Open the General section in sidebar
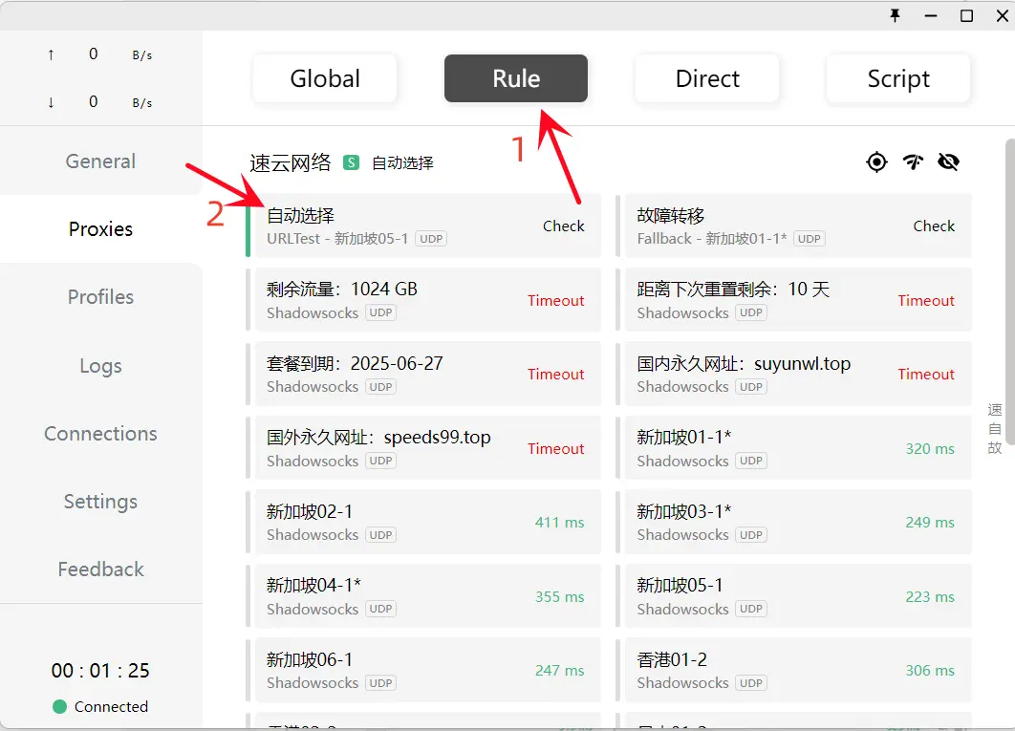 pyautogui.click(x=101, y=161)
